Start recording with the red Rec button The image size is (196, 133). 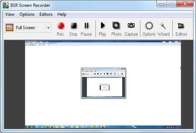[61, 29]
